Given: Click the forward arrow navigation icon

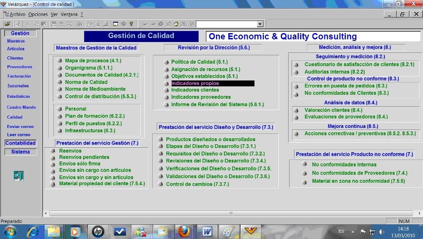Looking at the screenshot, I should coord(153,24).
